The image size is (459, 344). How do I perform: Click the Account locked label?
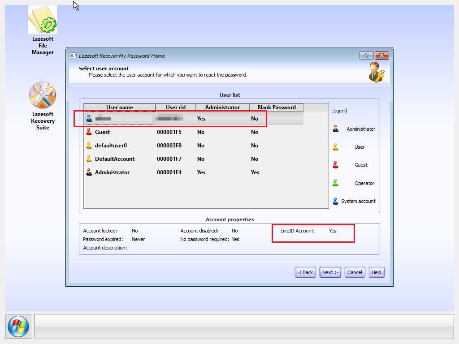coord(100,231)
